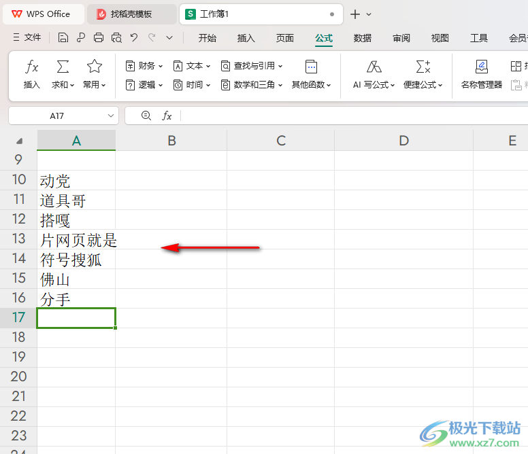Select cell containing 片网页就是
This screenshot has width=528, height=454.
[76, 239]
